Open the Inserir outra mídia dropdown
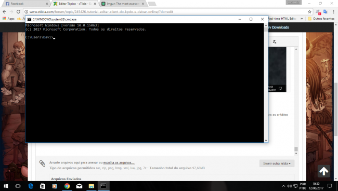338x191 pixels. [x=277, y=163]
